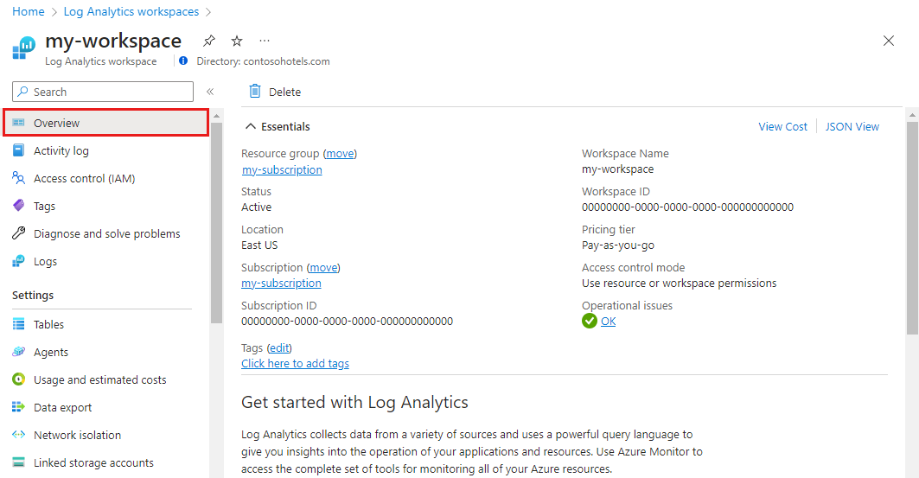Click the sidebar menu scrollbar thumb
This screenshot has width=919, height=478.
click(216, 223)
